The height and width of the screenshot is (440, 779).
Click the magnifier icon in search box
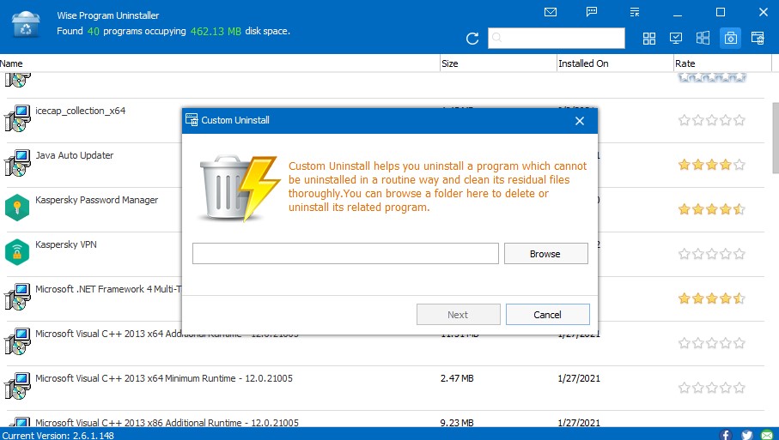tap(496, 38)
